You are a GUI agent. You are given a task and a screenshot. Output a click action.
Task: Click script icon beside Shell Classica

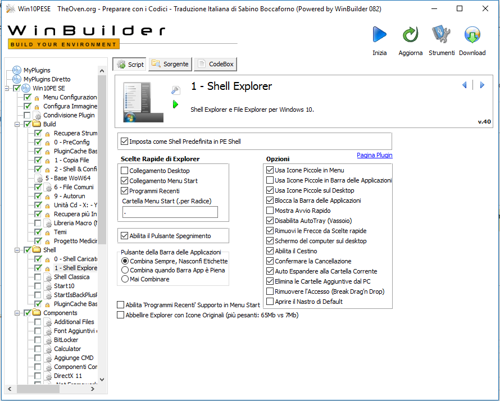[x=48, y=277]
